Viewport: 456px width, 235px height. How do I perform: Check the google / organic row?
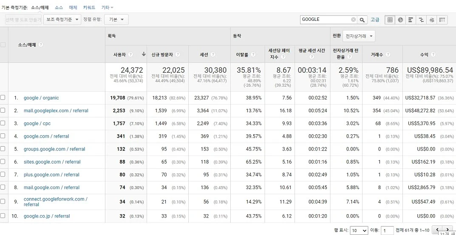click(x=3, y=98)
